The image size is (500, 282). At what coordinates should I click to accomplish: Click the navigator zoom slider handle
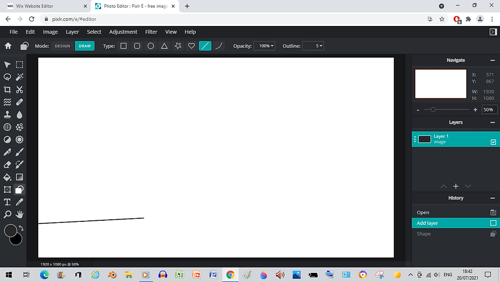433,110
